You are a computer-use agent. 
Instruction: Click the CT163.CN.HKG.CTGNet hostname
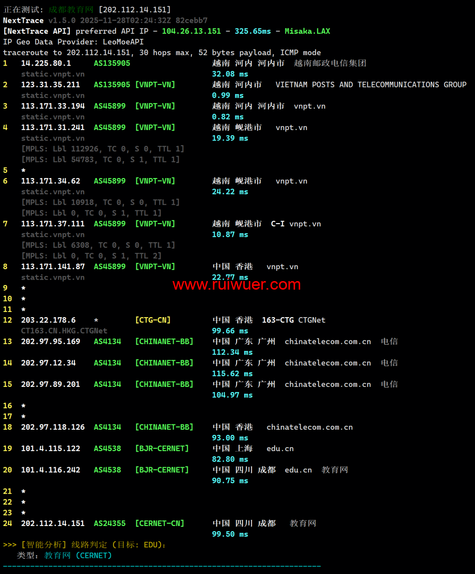(x=64, y=331)
